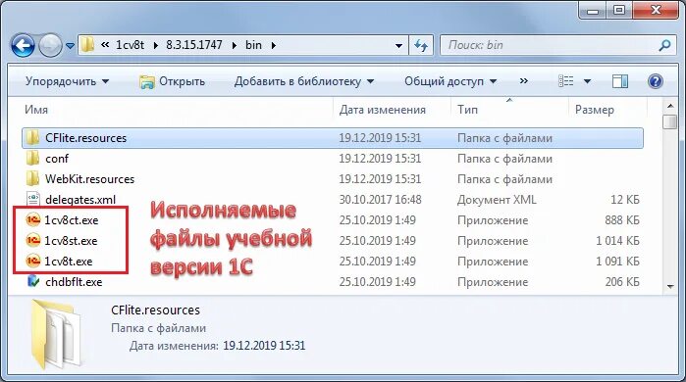Sort by the Тип column header
Image resolution: width=686 pixels, height=382 pixels.
(x=467, y=110)
